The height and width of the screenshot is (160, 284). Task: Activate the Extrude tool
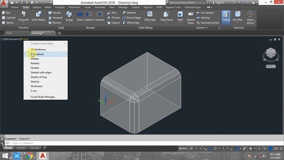click(55, 13)
